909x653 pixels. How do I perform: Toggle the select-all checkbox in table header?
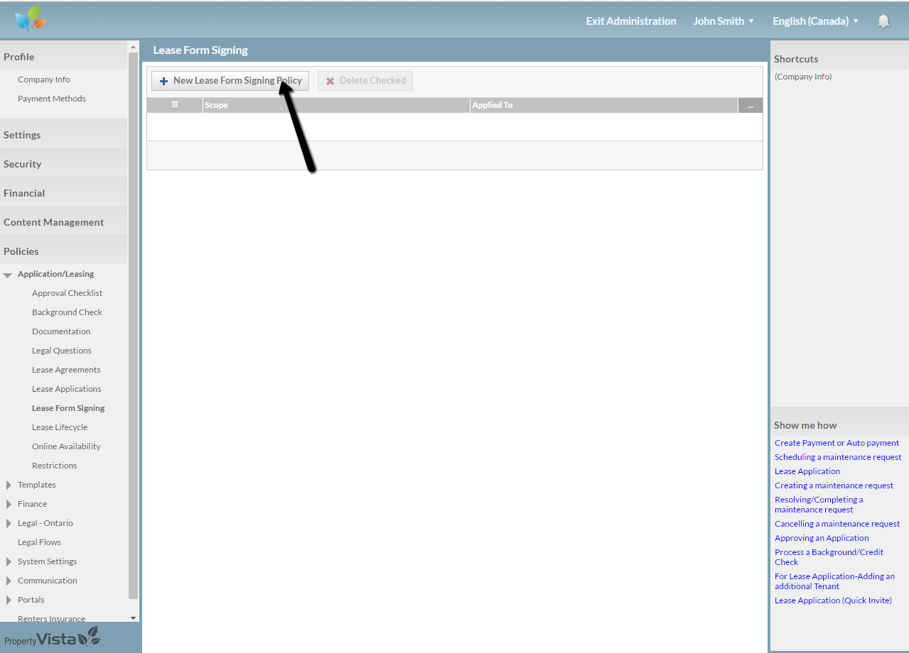tap(175, 105)
